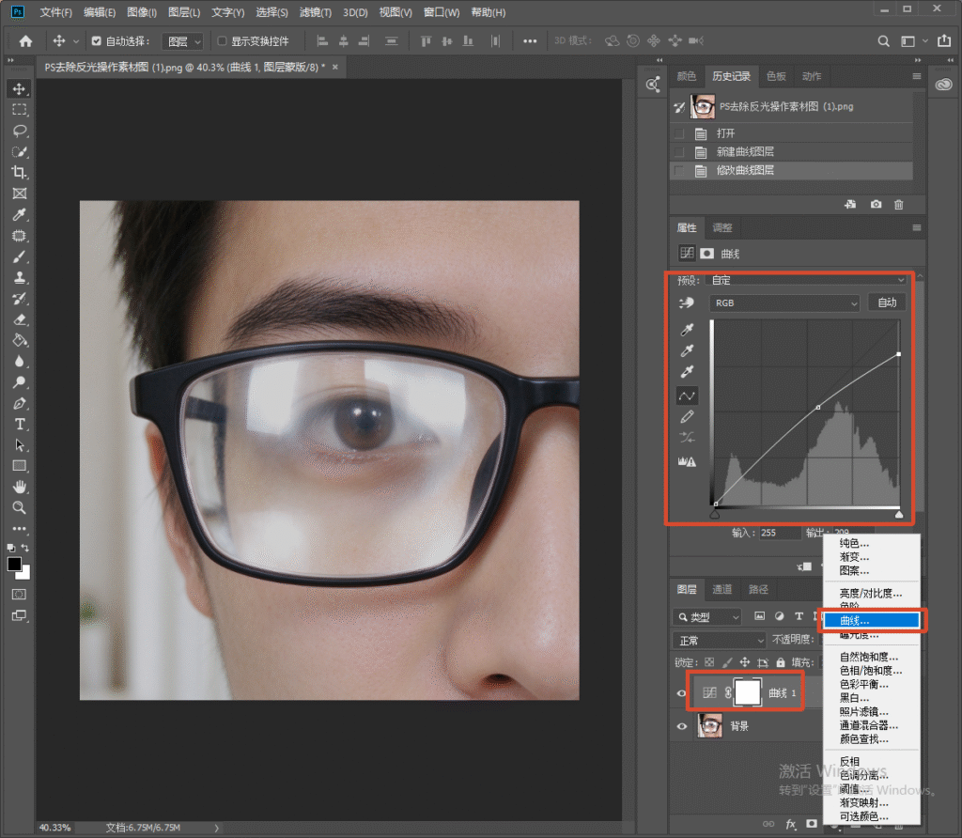Viewport: 962px width, 838px height.
Task: Toggle history source box beside 新建曲线图层
Action: [679, 151]
